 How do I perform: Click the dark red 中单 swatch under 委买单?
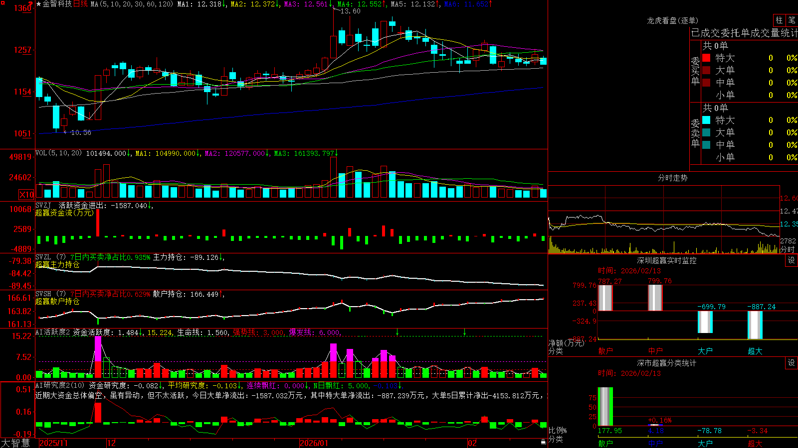click(x=706, y=83)
